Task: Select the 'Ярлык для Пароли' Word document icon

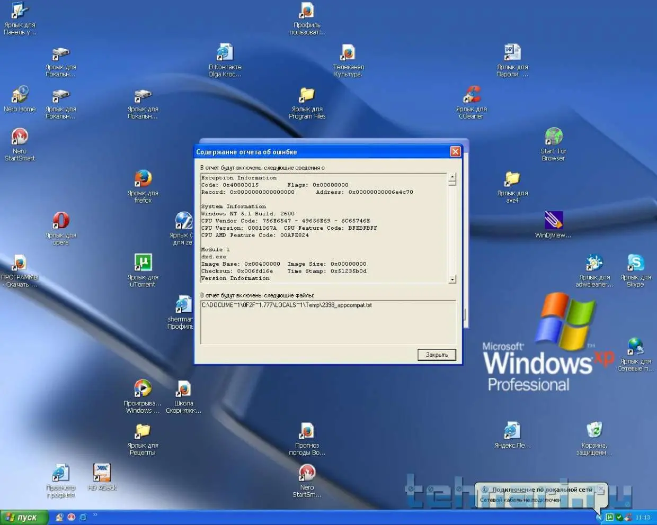Action: 512,61
